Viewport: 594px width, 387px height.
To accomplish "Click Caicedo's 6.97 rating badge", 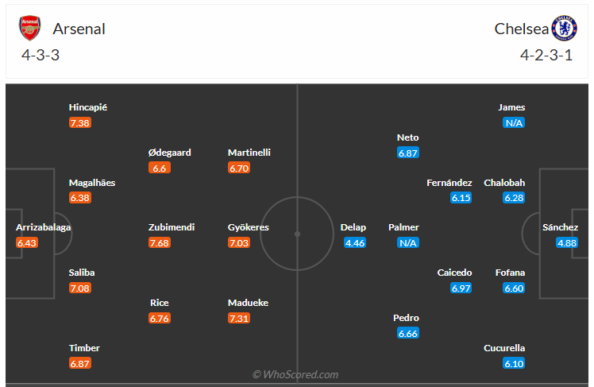I will coord(461,288).
